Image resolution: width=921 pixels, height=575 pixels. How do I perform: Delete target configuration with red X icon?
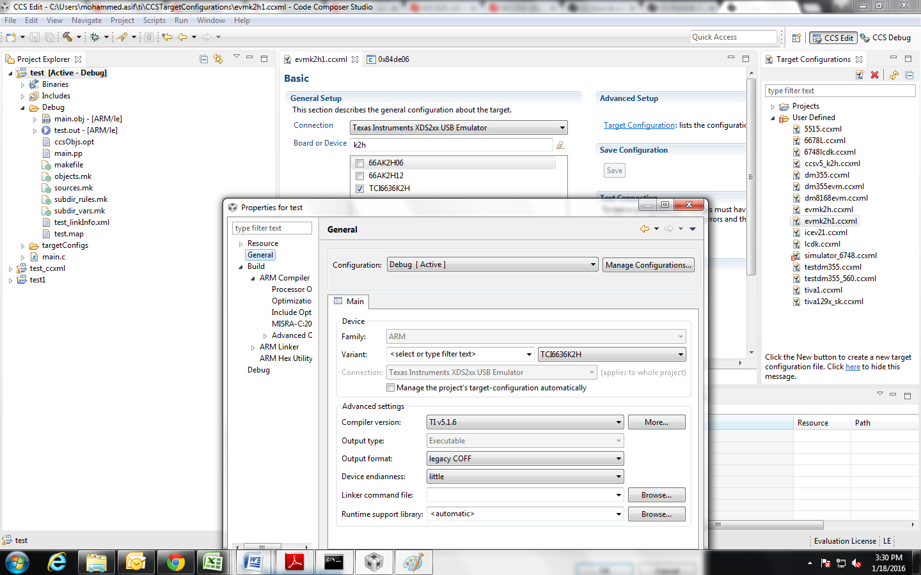874,75
